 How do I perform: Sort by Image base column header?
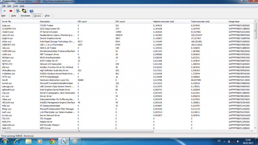tap(241, 22)
